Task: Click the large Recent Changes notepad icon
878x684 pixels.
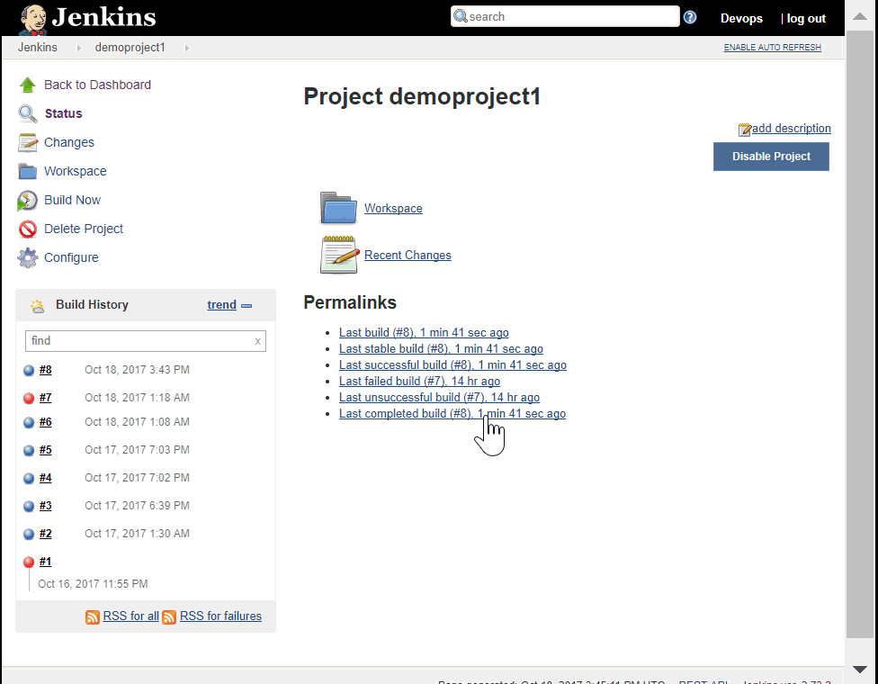Action: pyautogui.click(x=339, y=255)
